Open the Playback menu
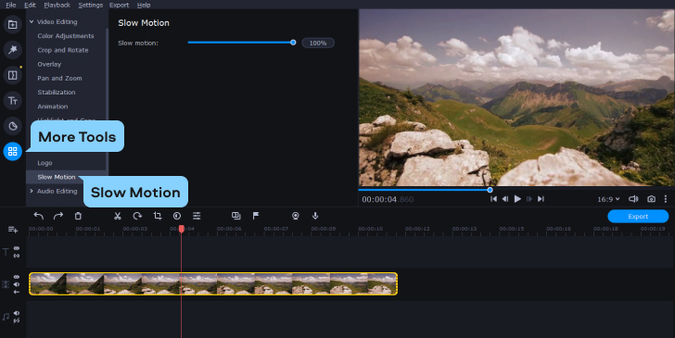The image size is (675, 338). 57,5
